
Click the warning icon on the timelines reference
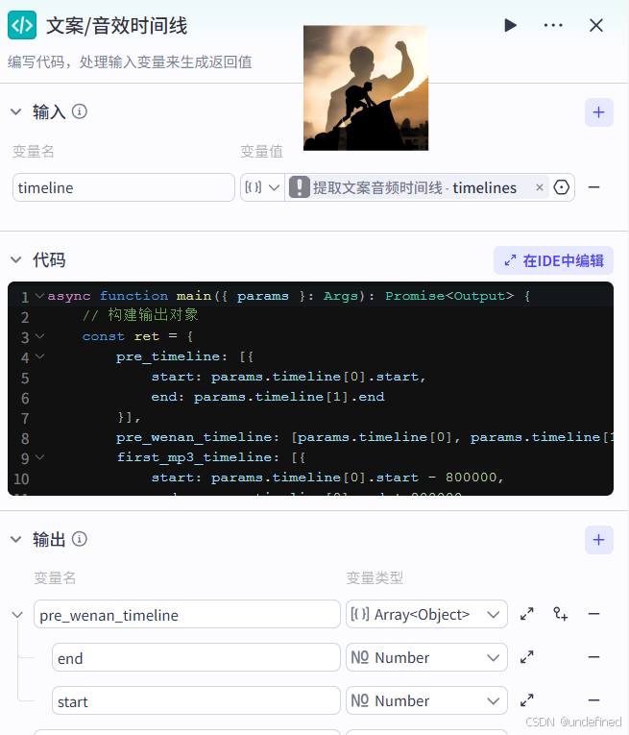[300, 187]
